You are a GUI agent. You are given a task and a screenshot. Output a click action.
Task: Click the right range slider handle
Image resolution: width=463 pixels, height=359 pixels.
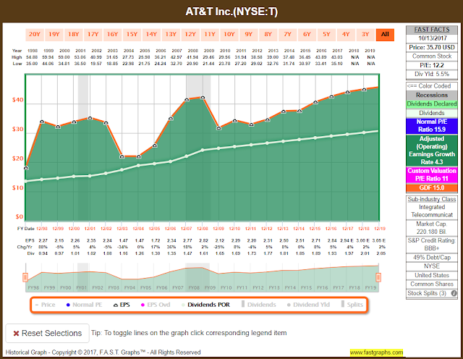[x=378, y=277]
